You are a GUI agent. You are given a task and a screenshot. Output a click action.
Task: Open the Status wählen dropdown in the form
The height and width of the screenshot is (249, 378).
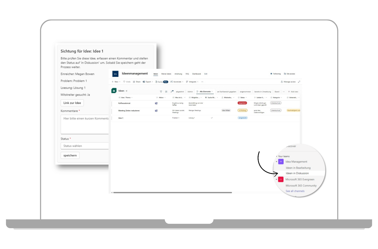pyautogui.click(x=84, y=146)
